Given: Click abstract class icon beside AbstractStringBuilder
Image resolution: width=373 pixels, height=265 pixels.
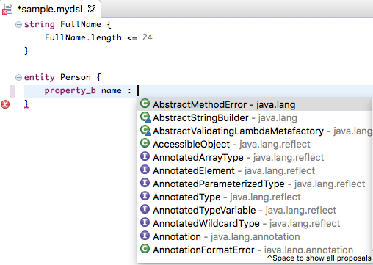Looking at the screenshot, I should coord(145,117).
